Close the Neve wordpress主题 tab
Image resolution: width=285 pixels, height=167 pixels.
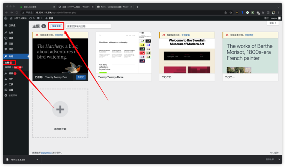coord(131,7)
